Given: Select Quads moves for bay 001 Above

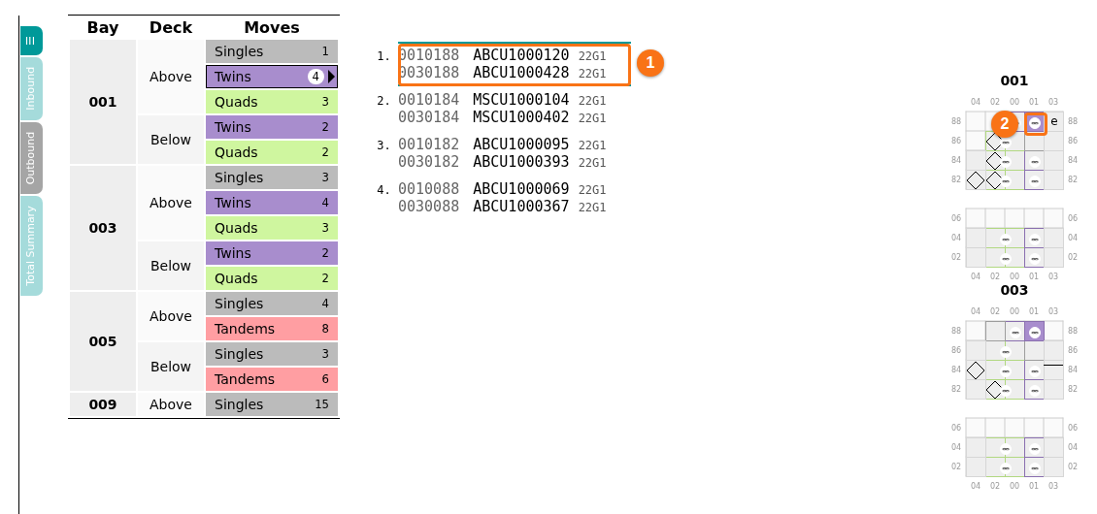Looking at the screenshot, I should click(272, 102).
